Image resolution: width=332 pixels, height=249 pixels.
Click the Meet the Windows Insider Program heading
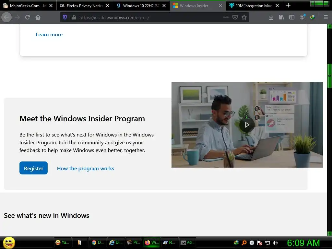pyautogui.click(x=82, y=119)
